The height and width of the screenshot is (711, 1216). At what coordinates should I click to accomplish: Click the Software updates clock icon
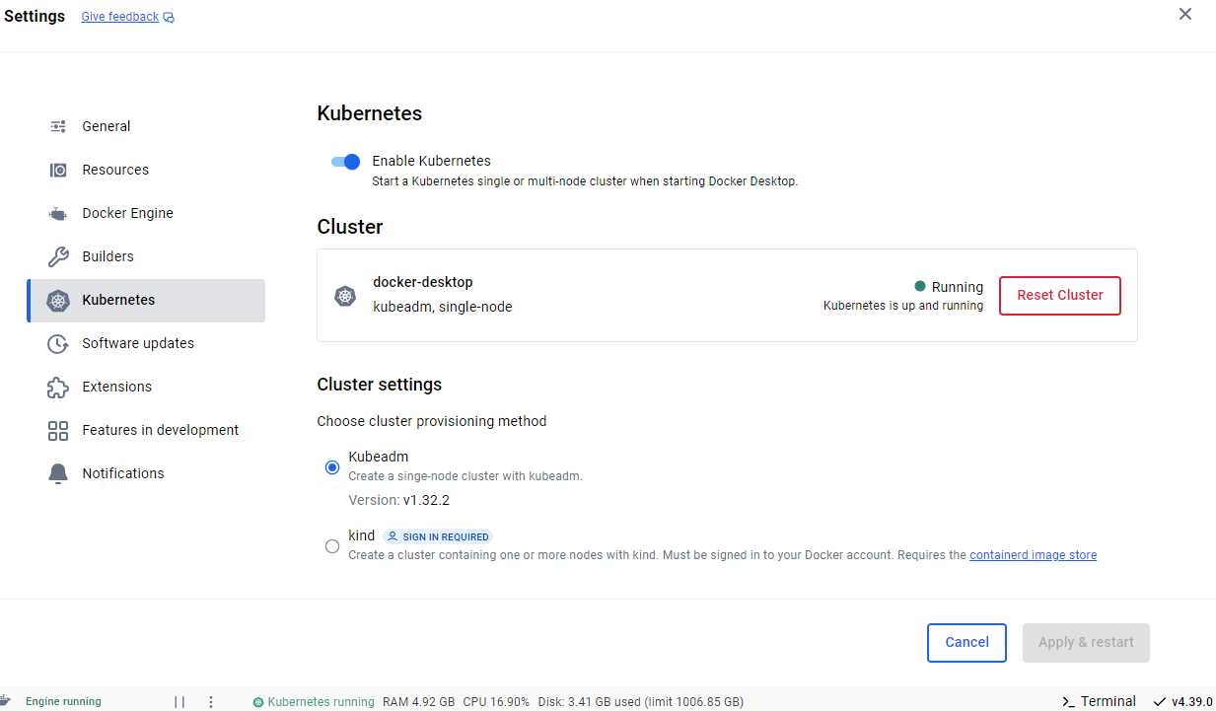58,343
